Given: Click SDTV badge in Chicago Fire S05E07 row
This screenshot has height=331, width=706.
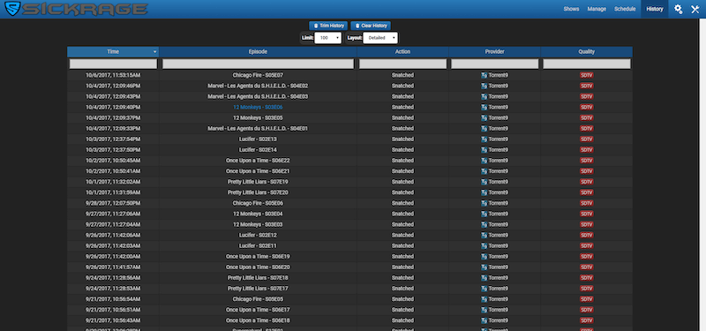Looking at the screenshot, I should [x=587, y=75].
